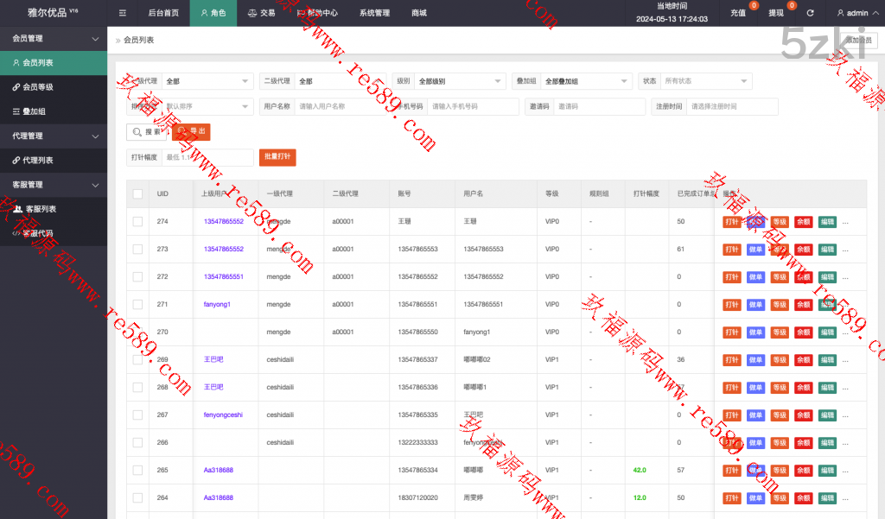Expand the 状态 status dropdown

[706, 81]
